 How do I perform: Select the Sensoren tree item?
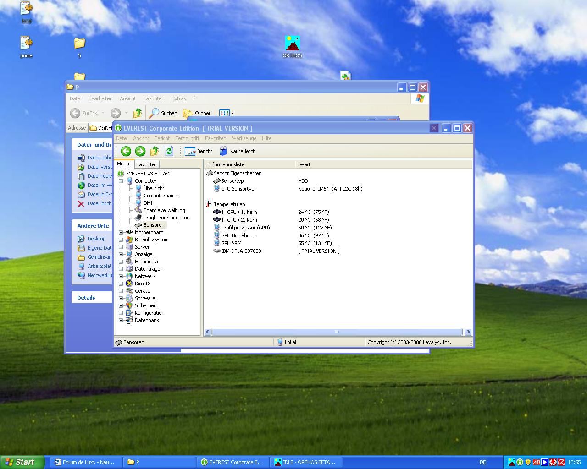pyautogui.click(x=154, y=225)
